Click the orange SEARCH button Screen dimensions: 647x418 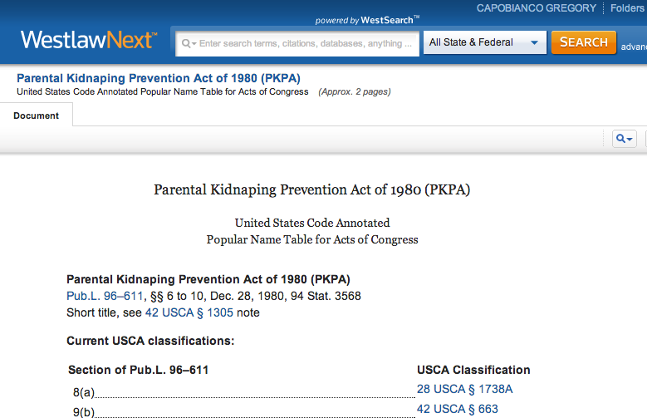(583, 42)
